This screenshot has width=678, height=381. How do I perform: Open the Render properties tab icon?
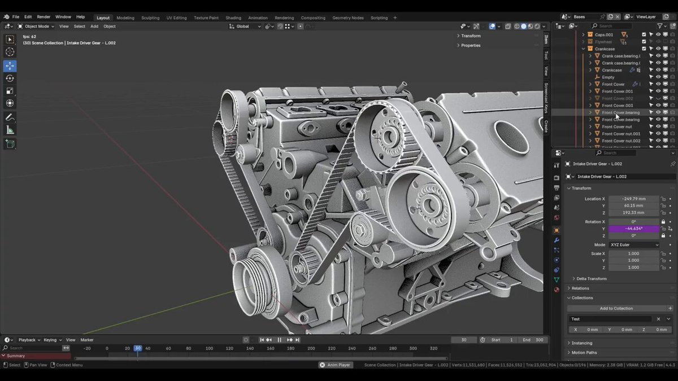[x=557, y=178]
